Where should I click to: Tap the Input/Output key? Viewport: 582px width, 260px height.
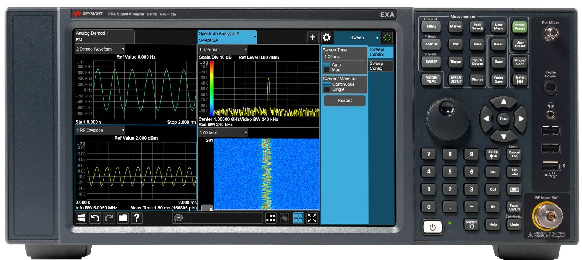(477, 62)
